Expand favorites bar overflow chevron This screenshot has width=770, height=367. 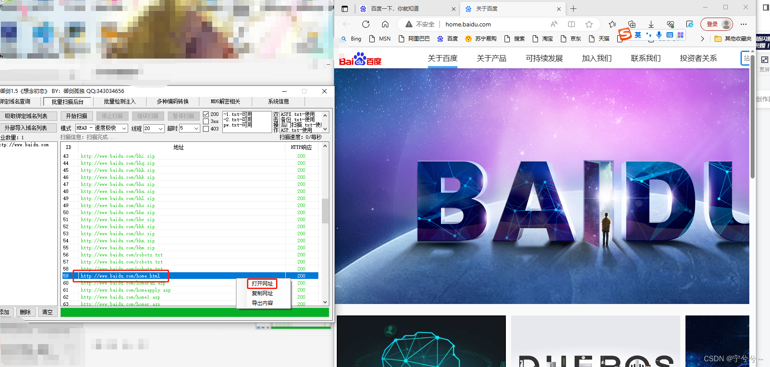pyautogui.click(x=703, y=39)
